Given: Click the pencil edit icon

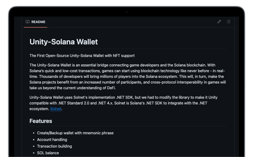Looking at the screenshot, I should pyautogui.click(x=219, y=22).
